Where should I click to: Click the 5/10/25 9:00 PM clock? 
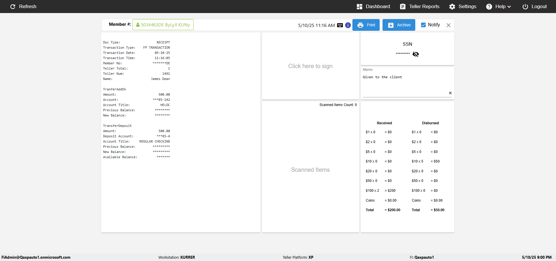[x=537, y=257]
